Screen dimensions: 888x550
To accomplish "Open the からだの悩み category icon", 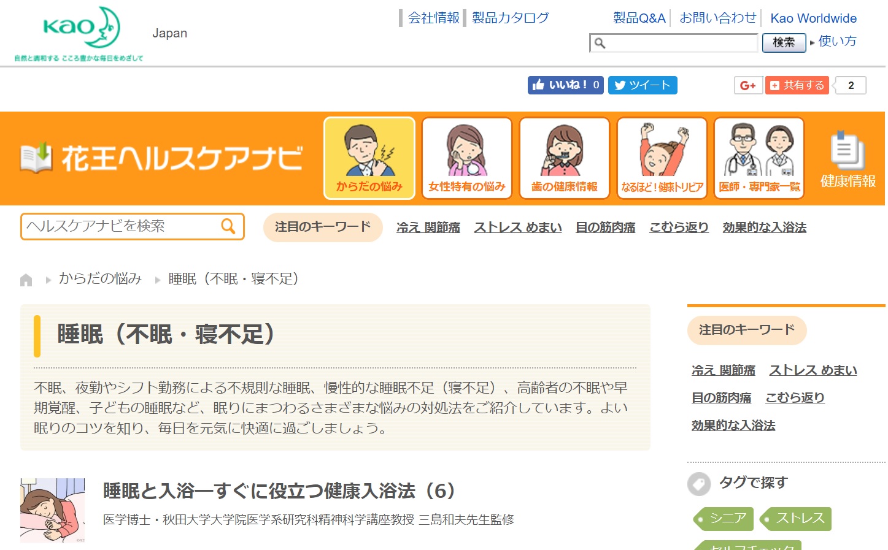I will pos(369,158).
